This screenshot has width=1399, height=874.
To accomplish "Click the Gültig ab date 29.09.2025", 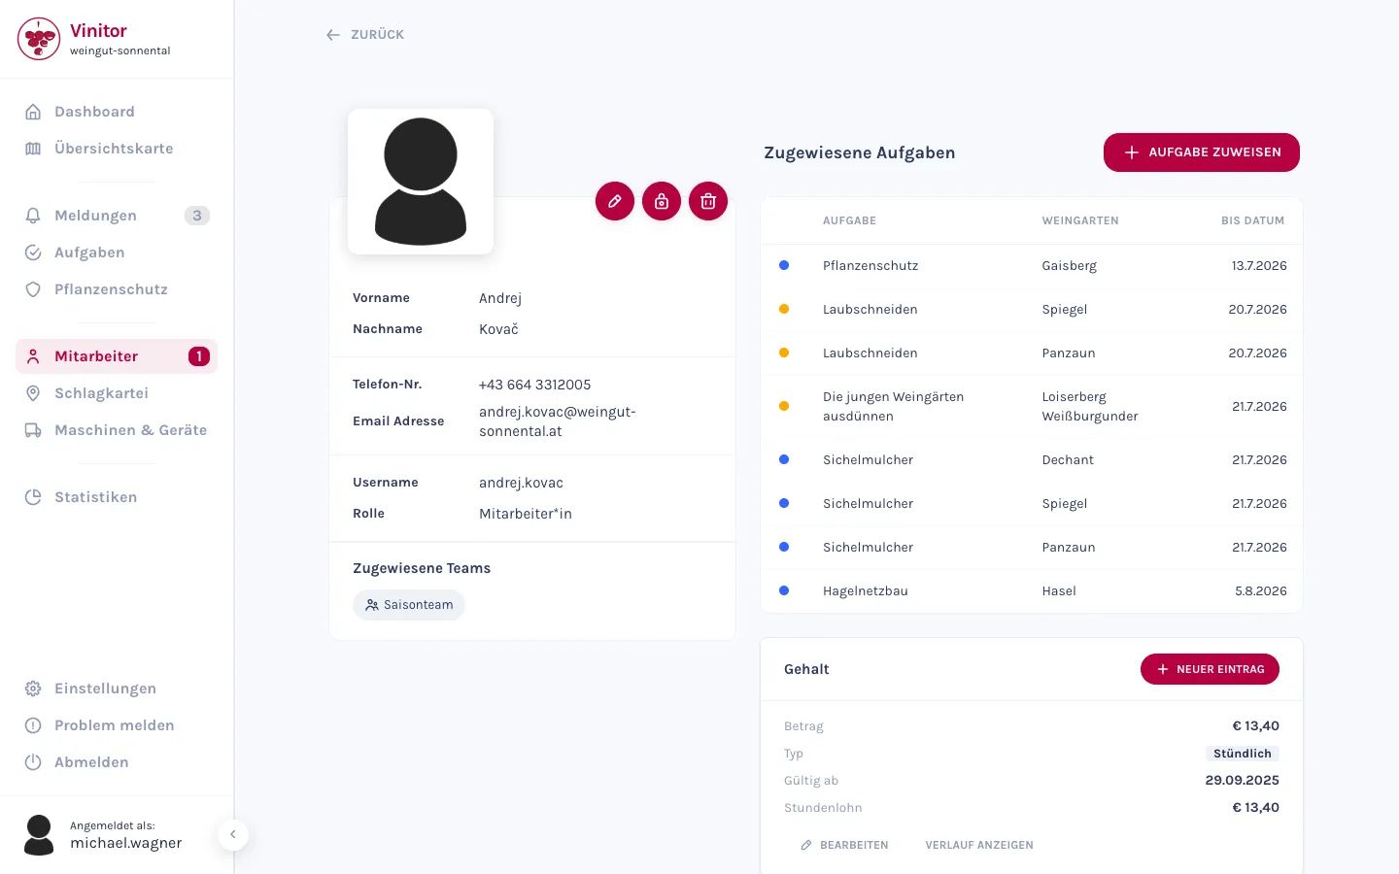I will pos(1243,781).
